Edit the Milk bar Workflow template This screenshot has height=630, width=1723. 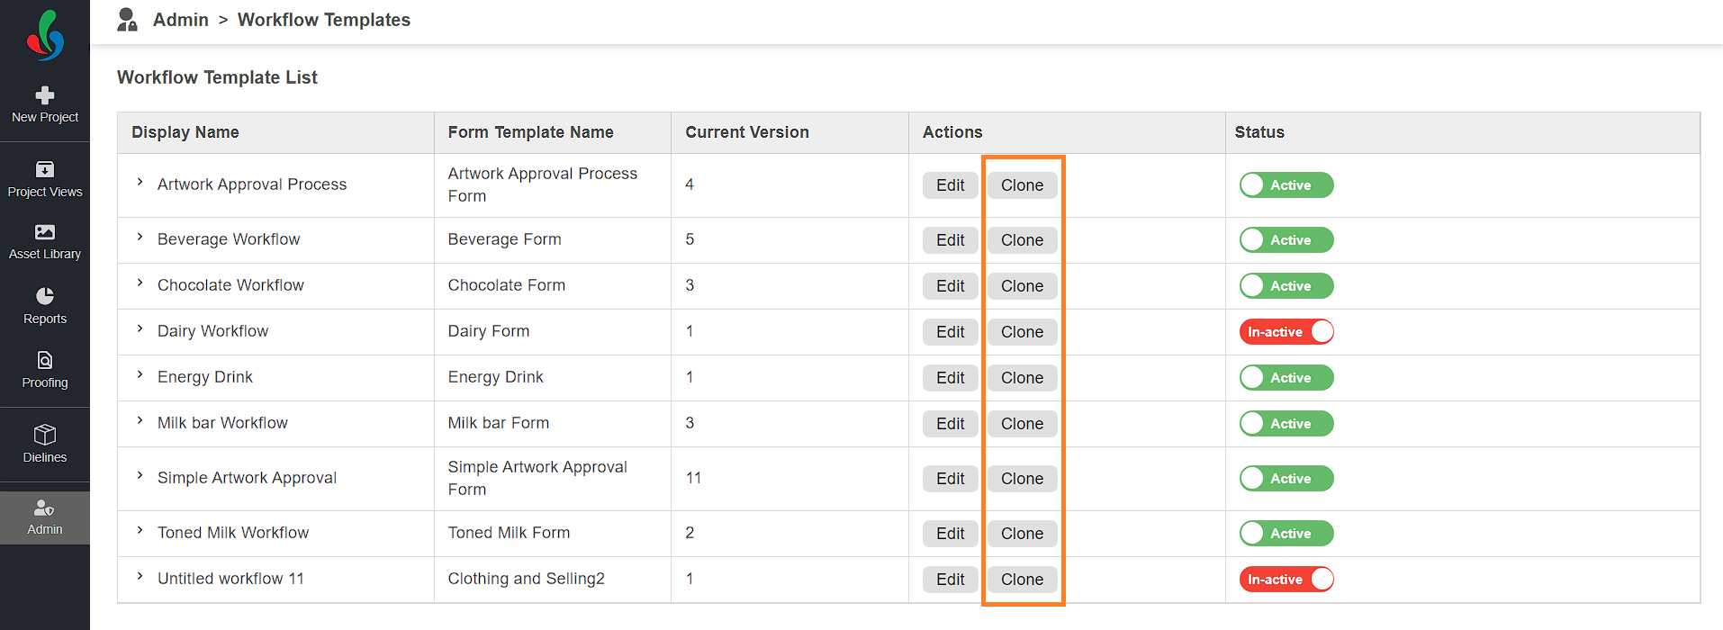click(x=950, y=424)
